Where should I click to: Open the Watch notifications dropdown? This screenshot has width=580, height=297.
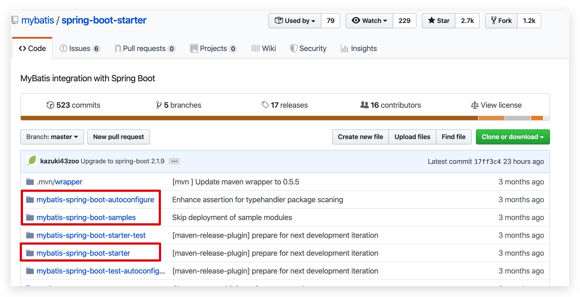(x=369, y=21)
